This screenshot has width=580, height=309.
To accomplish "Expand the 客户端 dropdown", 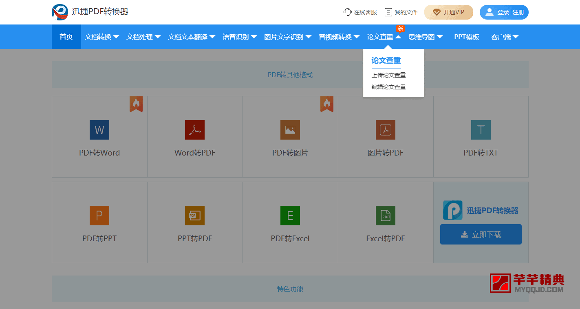I will coord(505,37).
